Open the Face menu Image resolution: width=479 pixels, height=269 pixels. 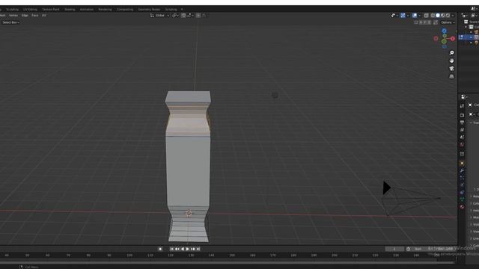tap(35, 15)
